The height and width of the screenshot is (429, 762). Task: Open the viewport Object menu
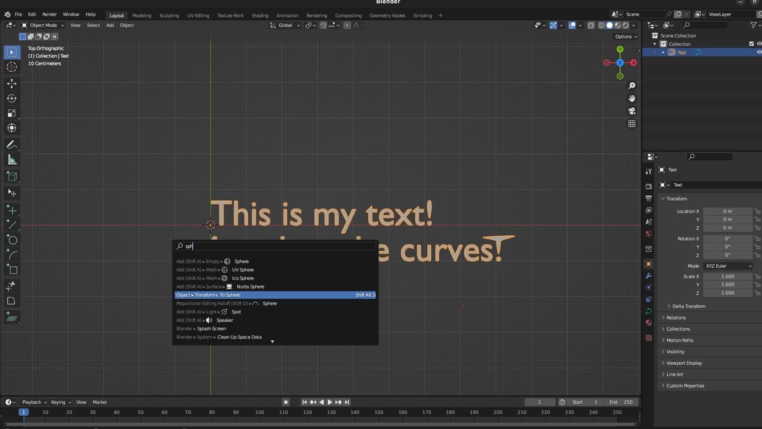pos(127,25)
